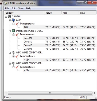This screenshot has width=97, height=101.
Task: Click the thermometer icon under Intel Mobile Core
Action: click(17, 34)
